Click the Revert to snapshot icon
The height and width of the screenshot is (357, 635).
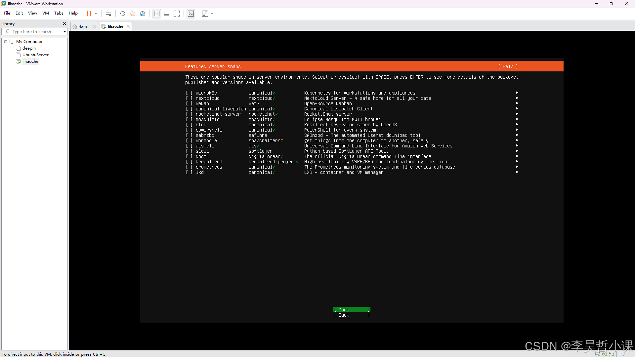133,14
